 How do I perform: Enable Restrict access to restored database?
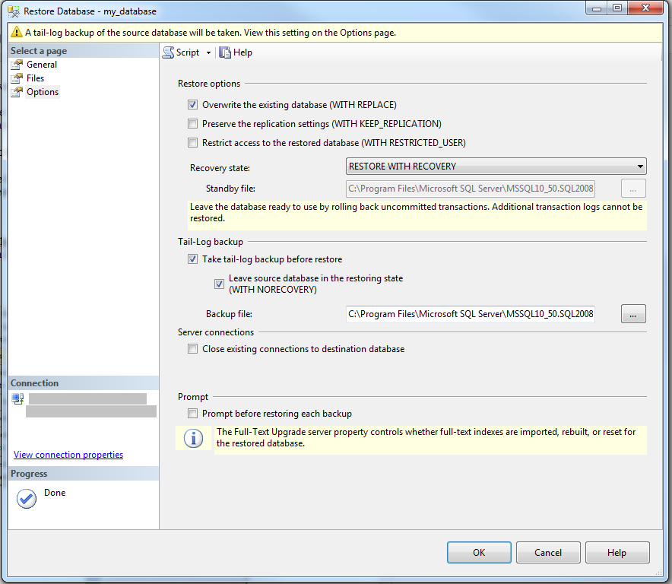193,143
